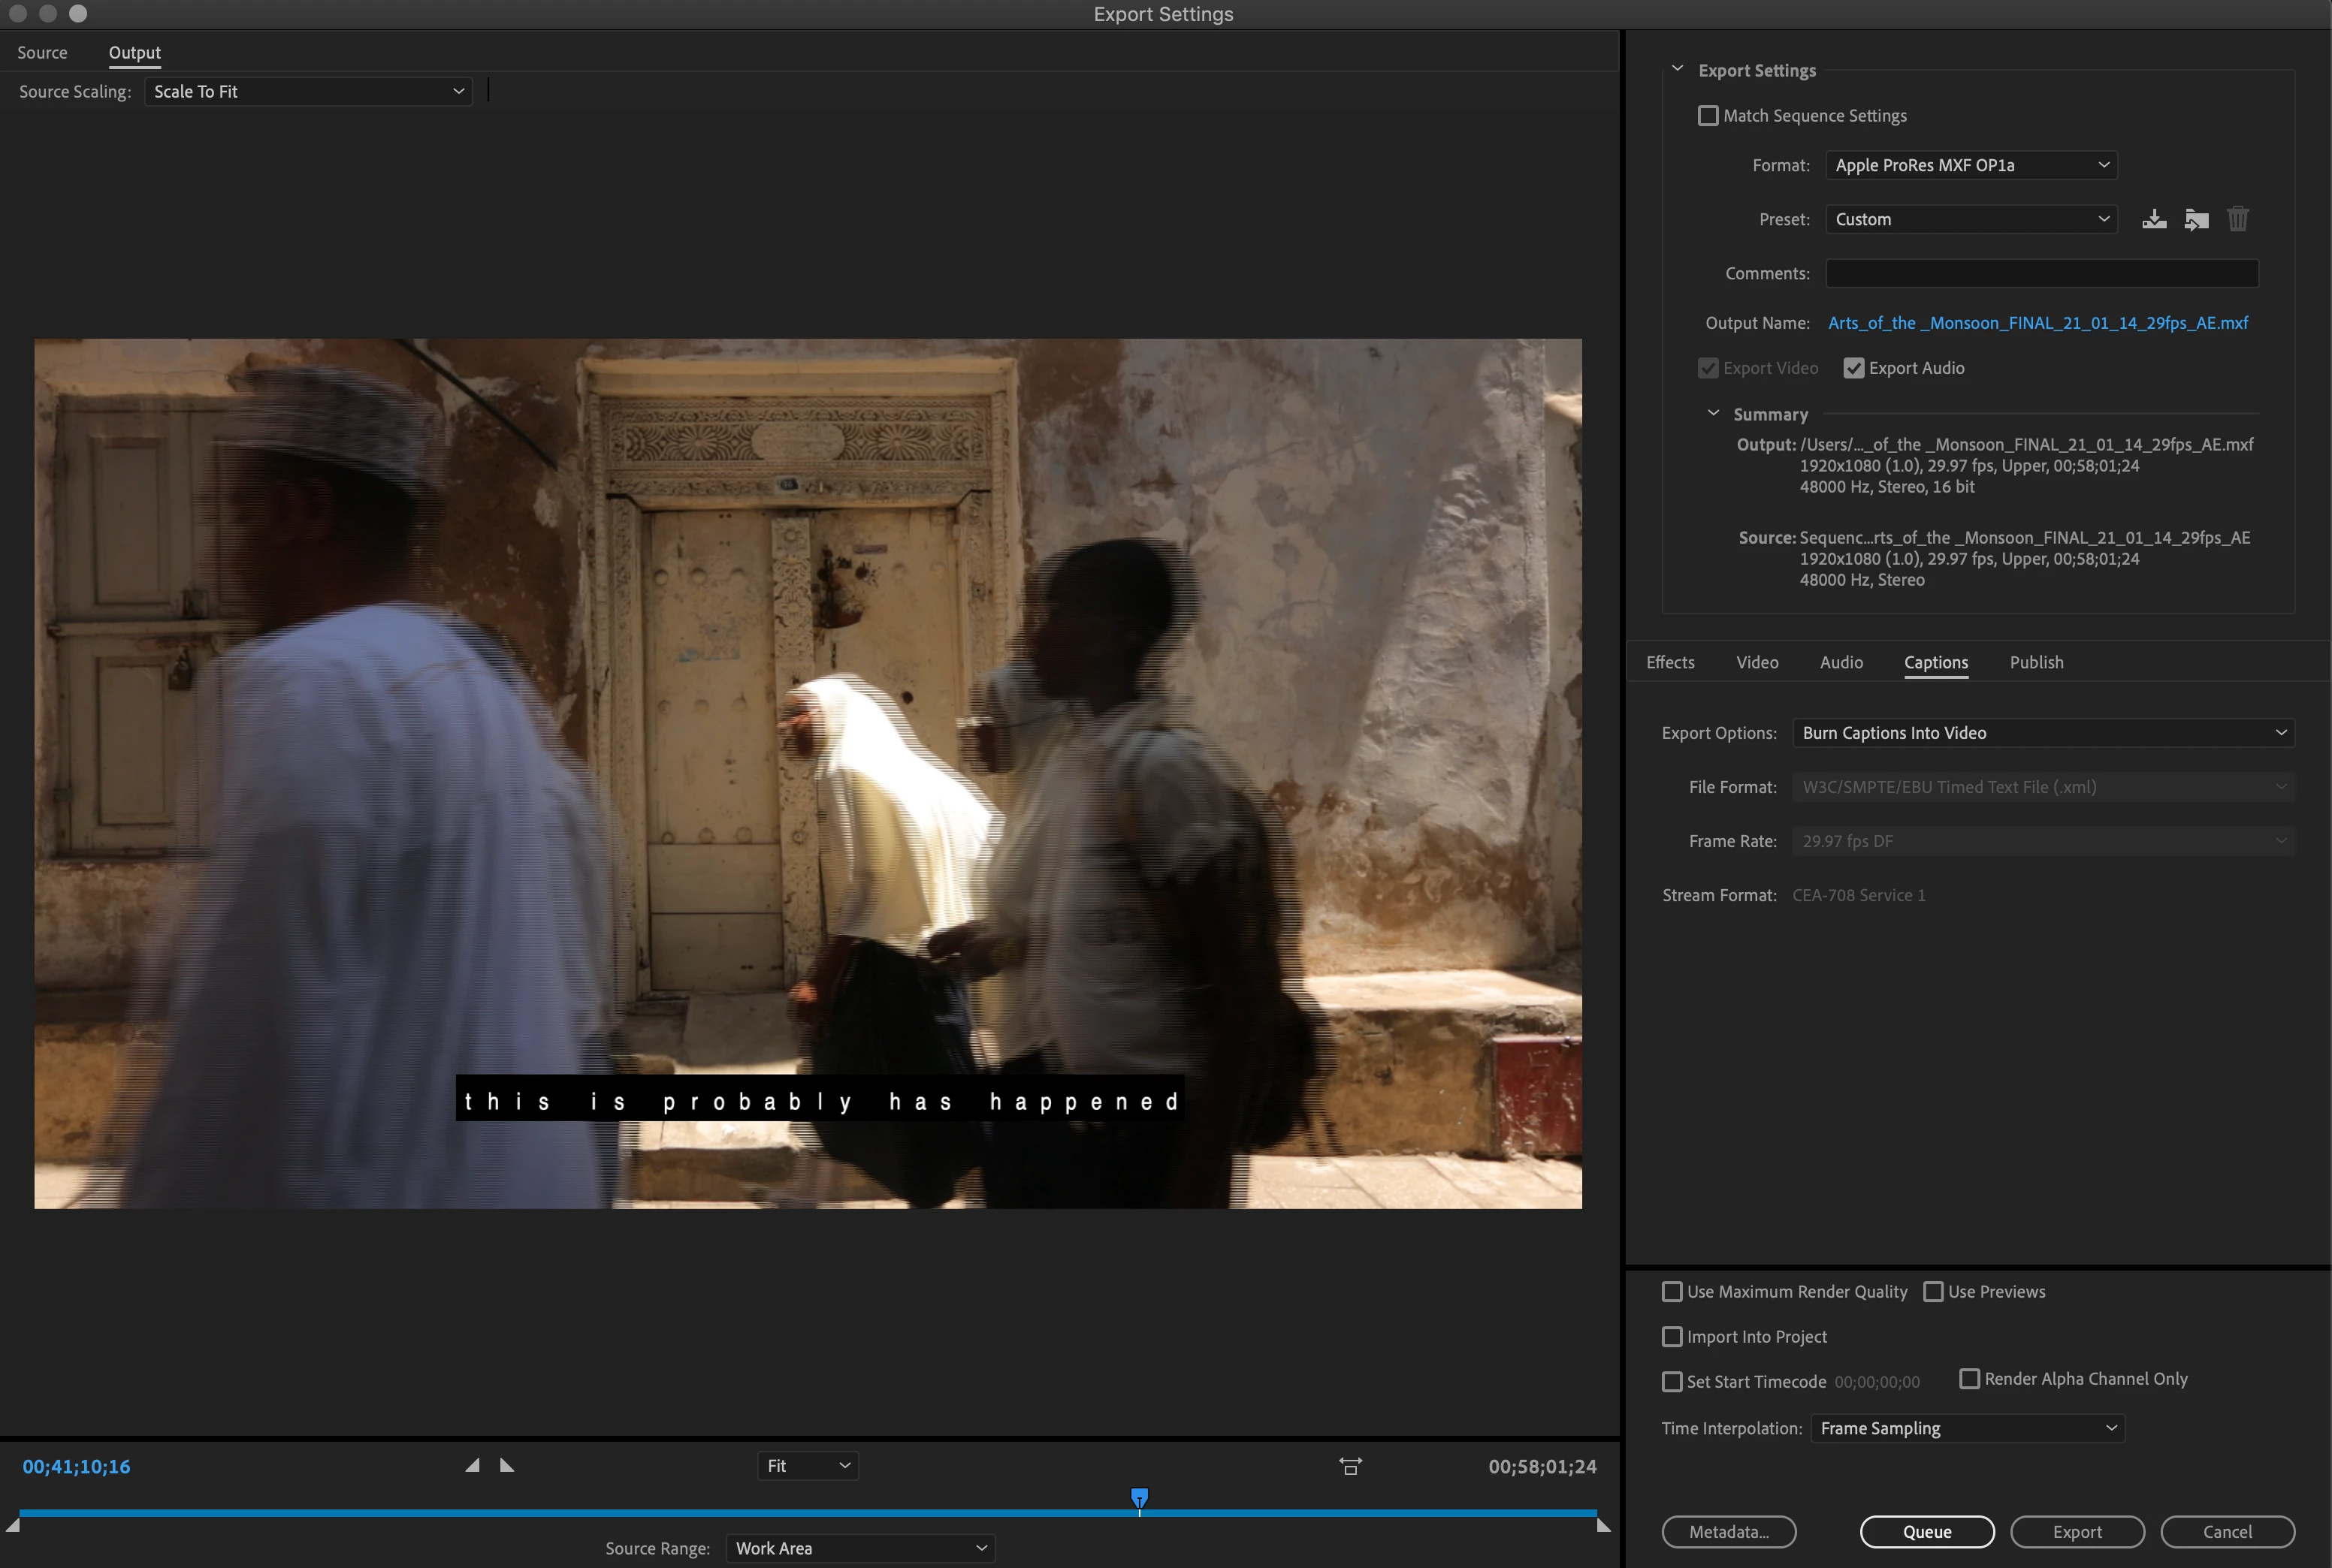The height and width of the screenshot is (1568, 2332).
Task: Switch to the Source tab
Action: [42, 52]
